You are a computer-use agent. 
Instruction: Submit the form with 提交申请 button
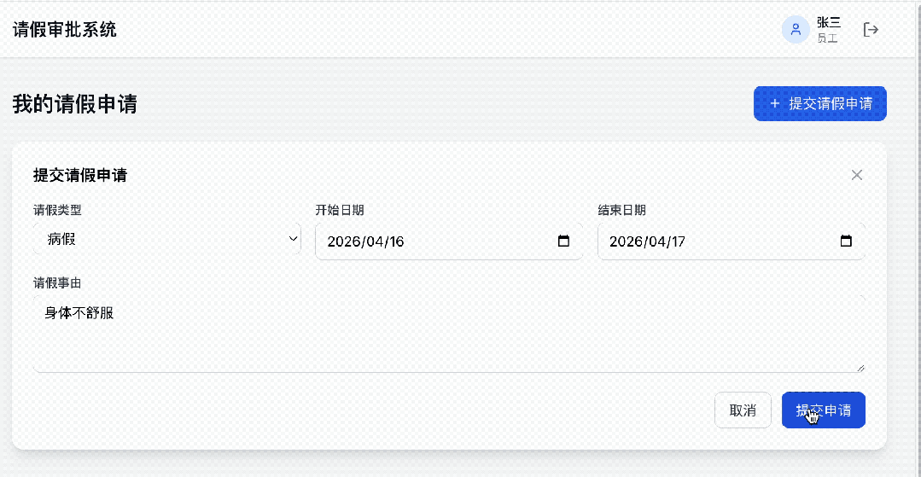coord(824,410)
